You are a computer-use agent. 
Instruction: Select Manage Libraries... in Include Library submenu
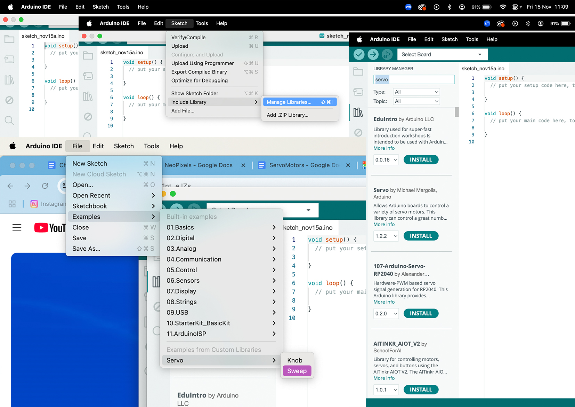300,102
